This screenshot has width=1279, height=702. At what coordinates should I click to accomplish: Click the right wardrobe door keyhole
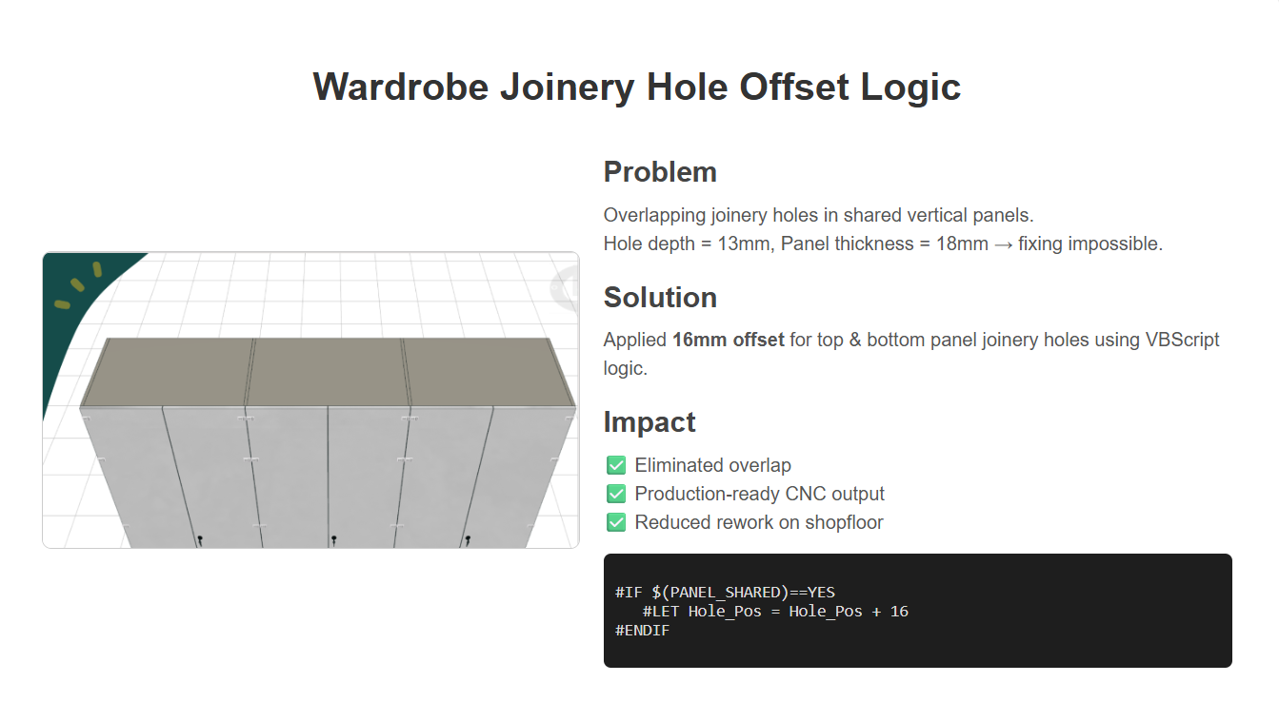[468, 540]
